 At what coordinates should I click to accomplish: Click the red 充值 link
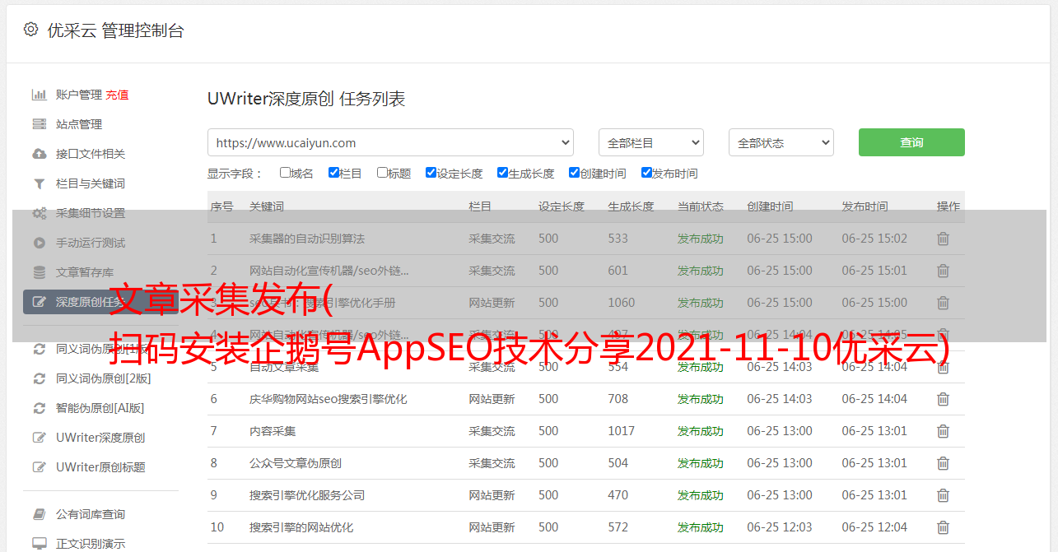coord(117,95)
